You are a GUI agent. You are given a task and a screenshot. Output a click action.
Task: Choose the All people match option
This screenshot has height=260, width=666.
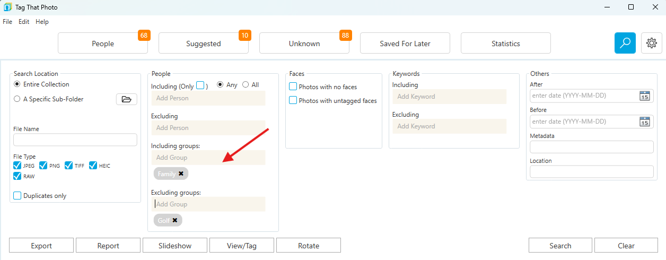click(x=246, y=85)
